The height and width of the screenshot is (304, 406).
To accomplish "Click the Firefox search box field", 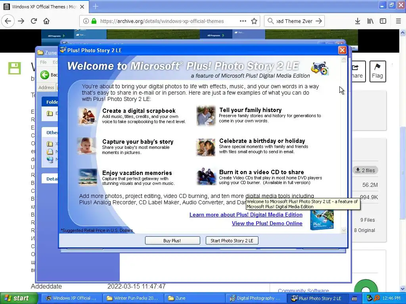I will point(295,21).
